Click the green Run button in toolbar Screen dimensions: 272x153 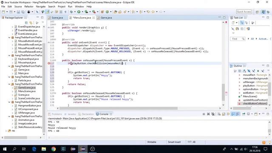[x=79, y=11]
